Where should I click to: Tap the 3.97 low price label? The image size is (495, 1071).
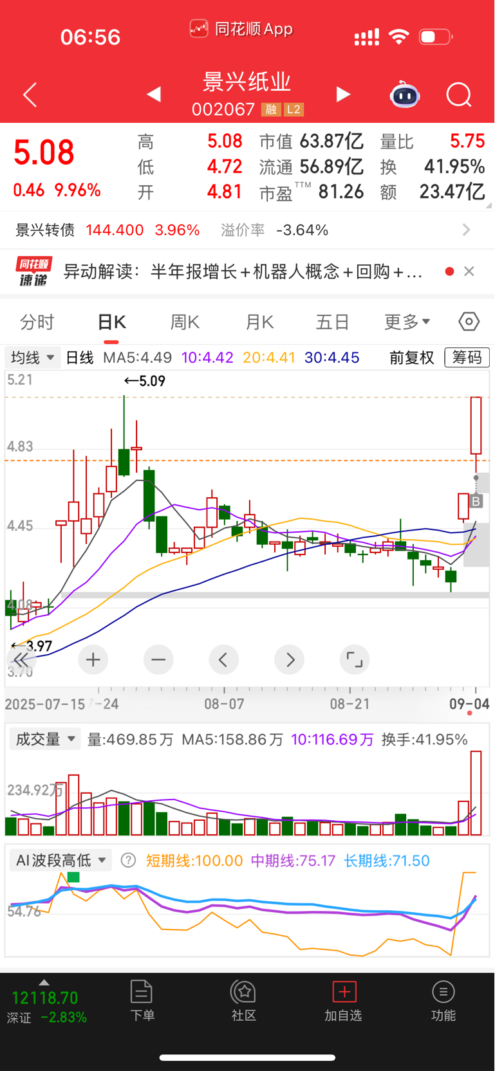32,646
